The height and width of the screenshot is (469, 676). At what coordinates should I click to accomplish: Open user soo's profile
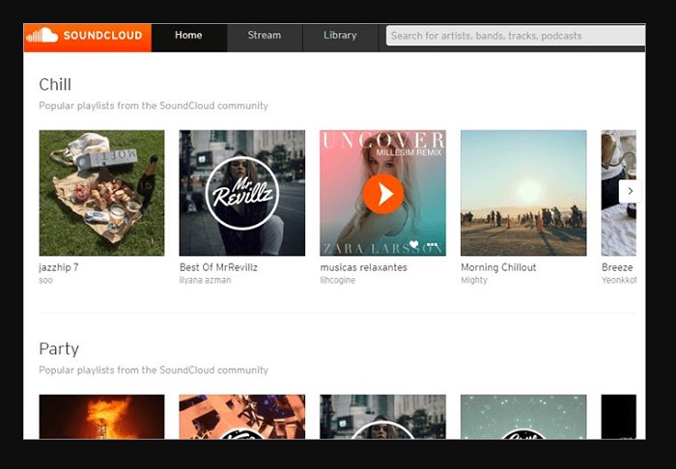[45, 281]
